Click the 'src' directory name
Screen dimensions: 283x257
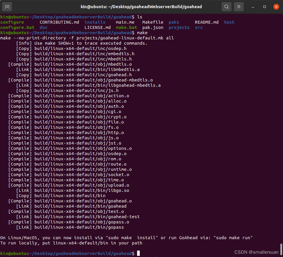click(199, 27)
